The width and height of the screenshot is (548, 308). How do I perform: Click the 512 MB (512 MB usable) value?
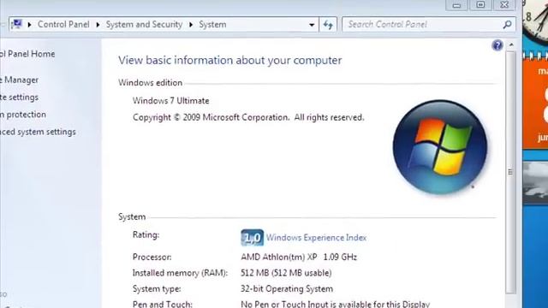click(286, 273)
